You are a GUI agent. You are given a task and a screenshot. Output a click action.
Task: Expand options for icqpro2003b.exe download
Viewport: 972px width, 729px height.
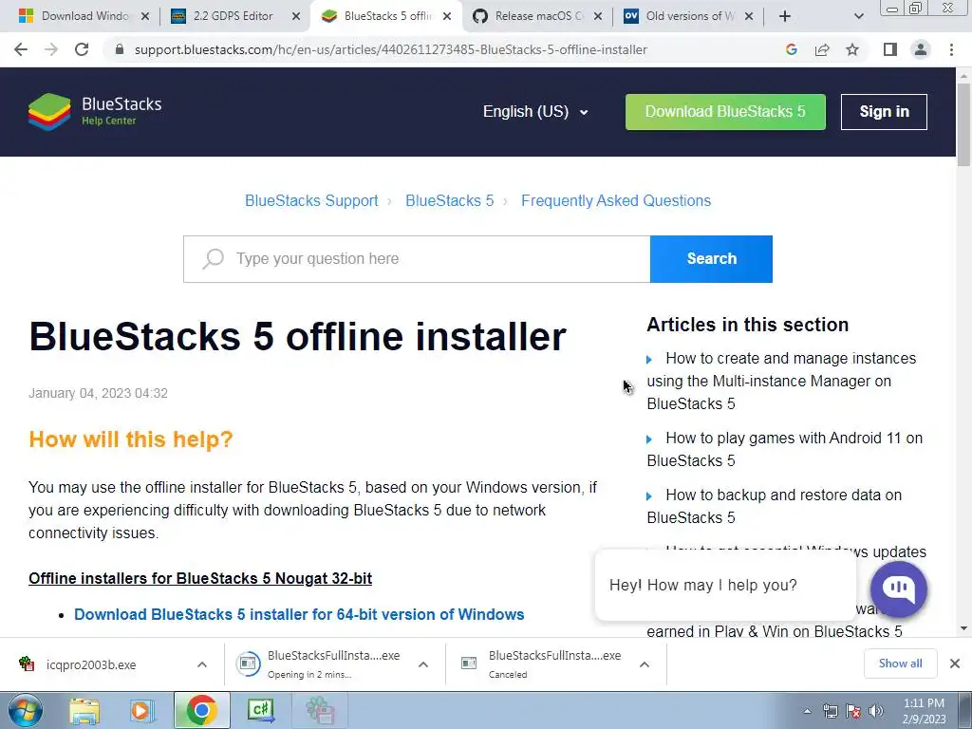(202, 664)
